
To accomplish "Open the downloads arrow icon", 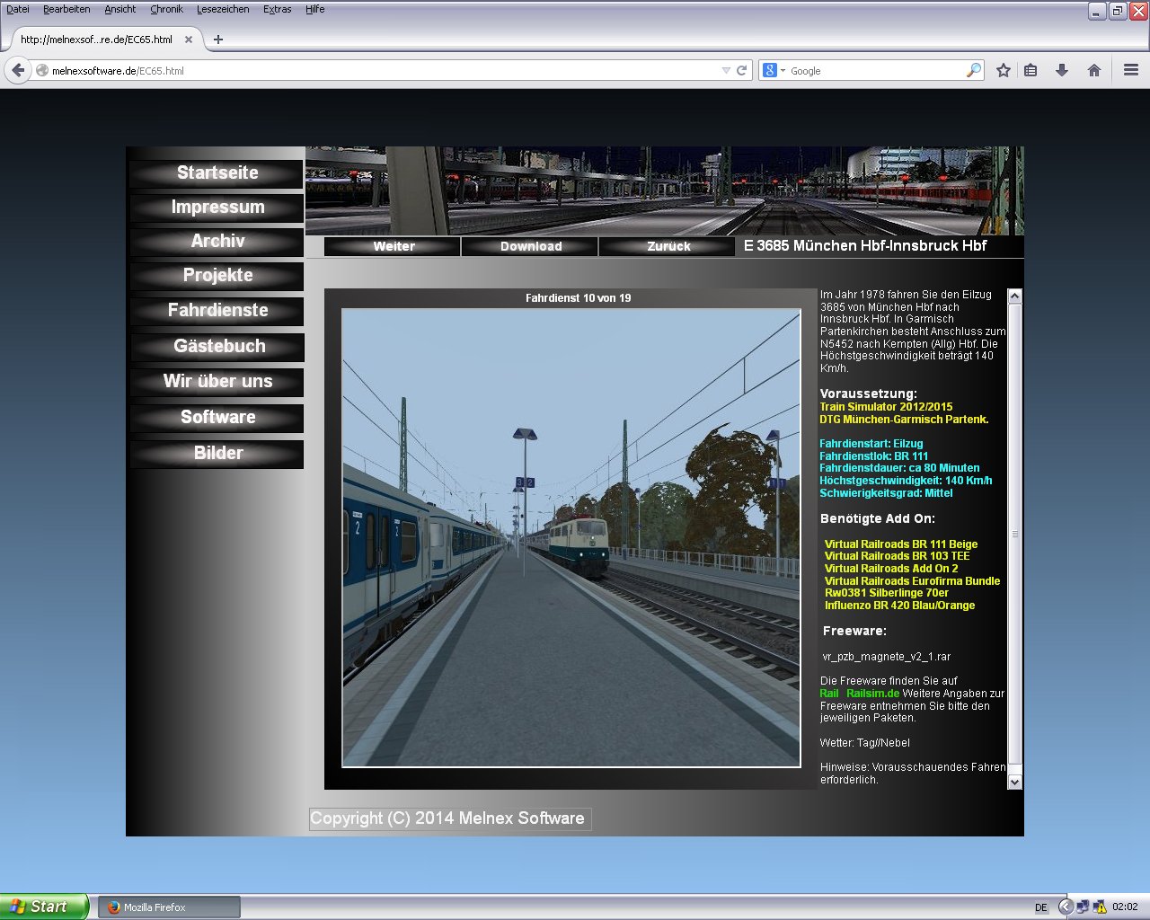I will (1062, 70).
